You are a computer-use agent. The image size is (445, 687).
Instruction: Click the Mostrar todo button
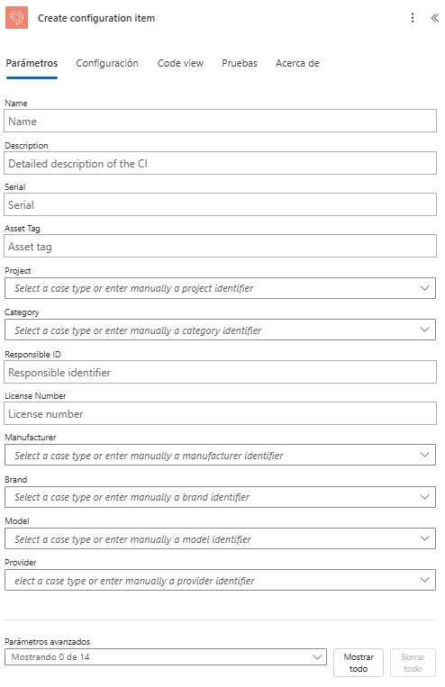click(x=359, y=663)
